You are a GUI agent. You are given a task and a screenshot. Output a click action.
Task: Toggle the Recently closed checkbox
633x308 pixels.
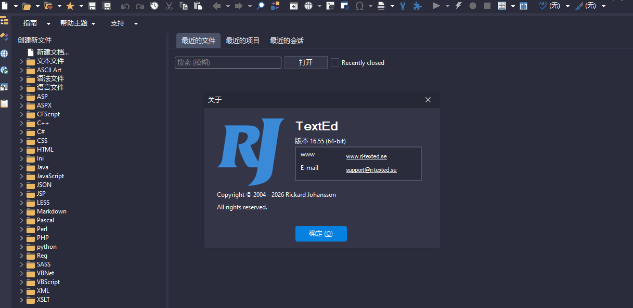coord(335,62)
